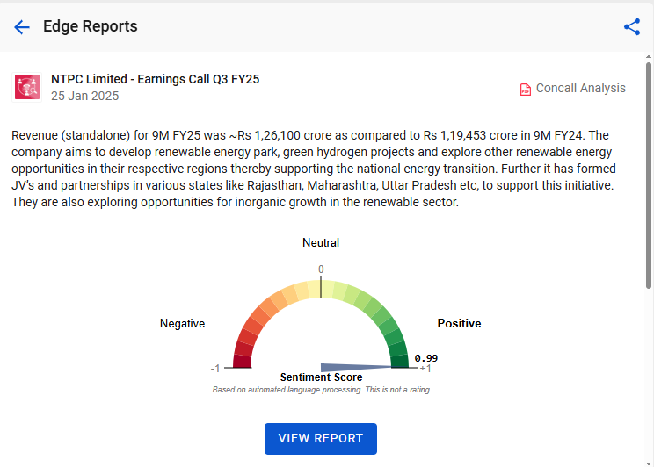
Task: Click the share icon
Action: click(x=632, y=26)
